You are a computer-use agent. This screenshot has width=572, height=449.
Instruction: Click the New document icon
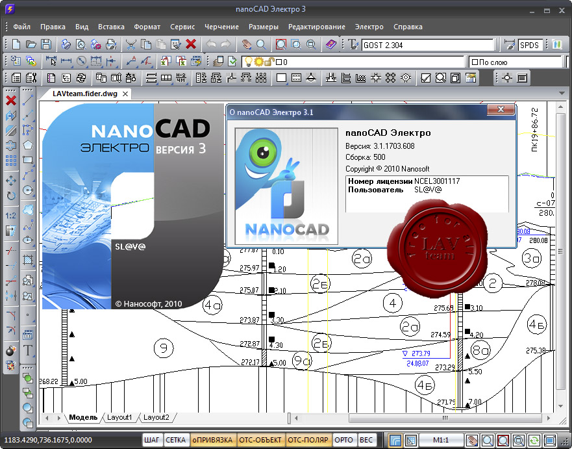pyautogui.click(x=16, y=45)
